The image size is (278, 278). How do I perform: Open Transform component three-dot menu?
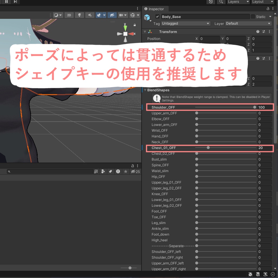pyautogui.click(x=270, y=31)
